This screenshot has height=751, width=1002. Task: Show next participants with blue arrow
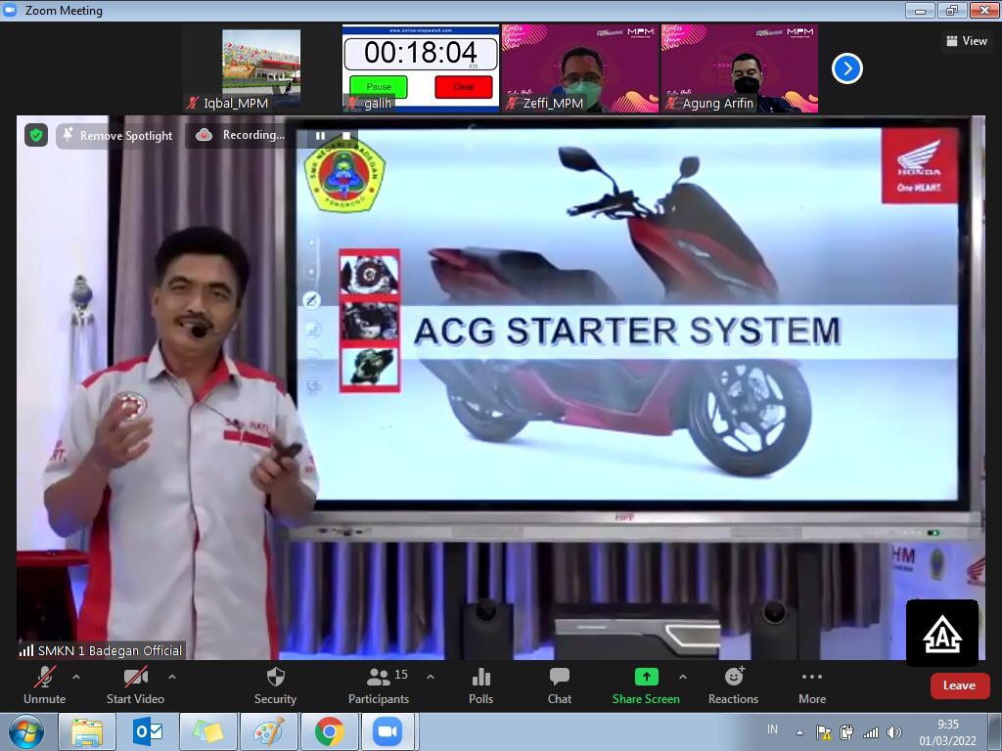tap(847, 68)
